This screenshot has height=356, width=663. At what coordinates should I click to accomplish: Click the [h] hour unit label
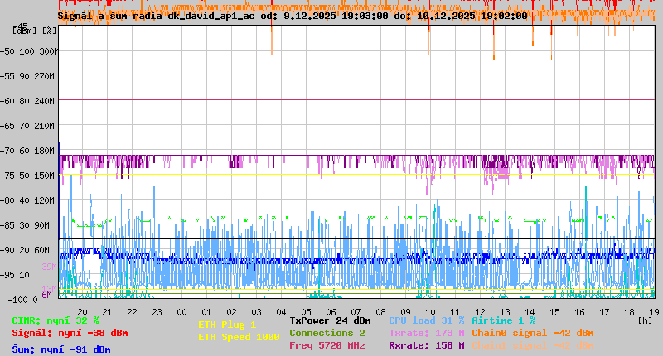pos(645,319)
